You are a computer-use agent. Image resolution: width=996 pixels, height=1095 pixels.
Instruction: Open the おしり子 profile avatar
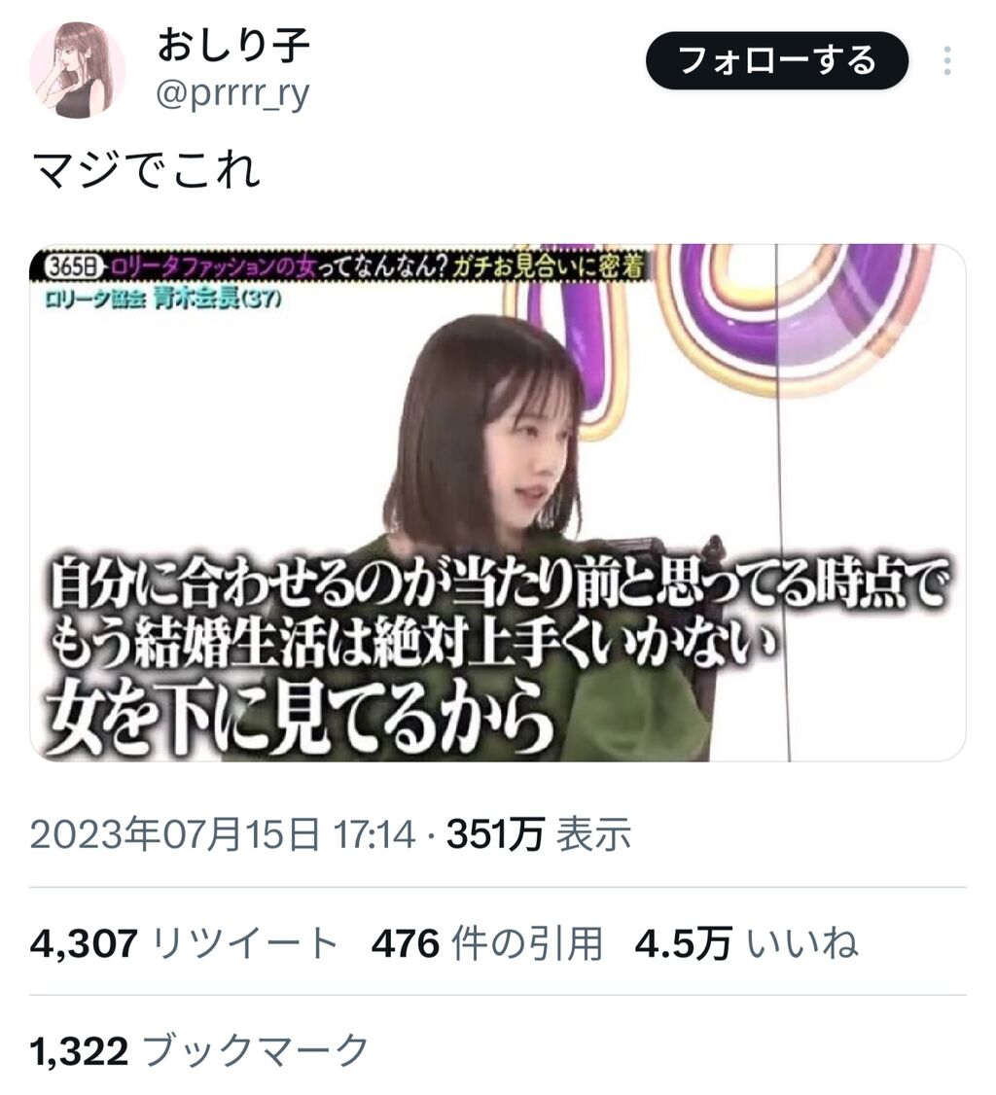pyautogui.click(x=78, y=70)
